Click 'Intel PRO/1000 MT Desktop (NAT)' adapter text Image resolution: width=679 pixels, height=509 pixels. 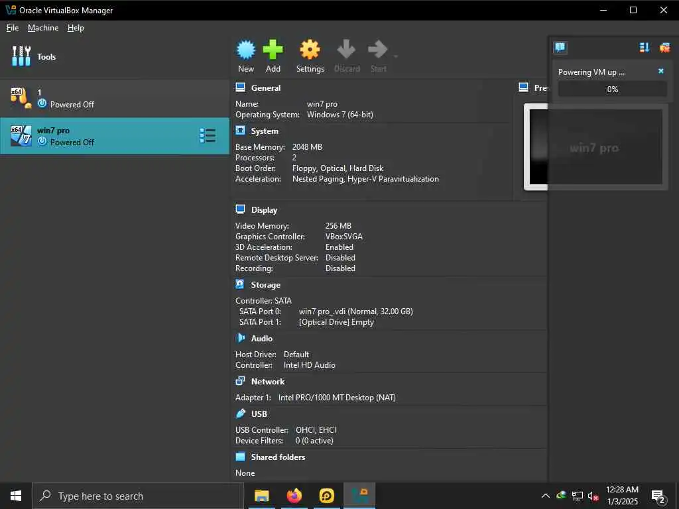click(x=337, y=398)
